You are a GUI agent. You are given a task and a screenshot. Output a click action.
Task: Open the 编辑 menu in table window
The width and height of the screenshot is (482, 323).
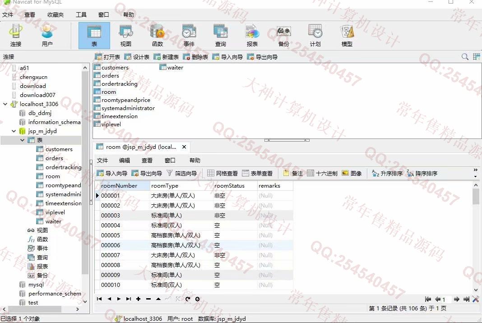tap(125, 160)
